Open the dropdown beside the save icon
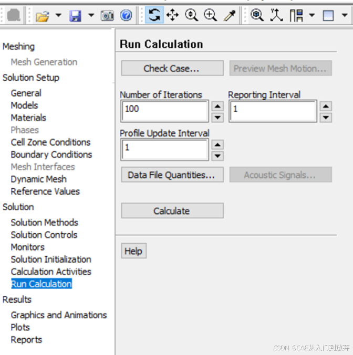This screenshot has height=355, width=353. (91, 15)
